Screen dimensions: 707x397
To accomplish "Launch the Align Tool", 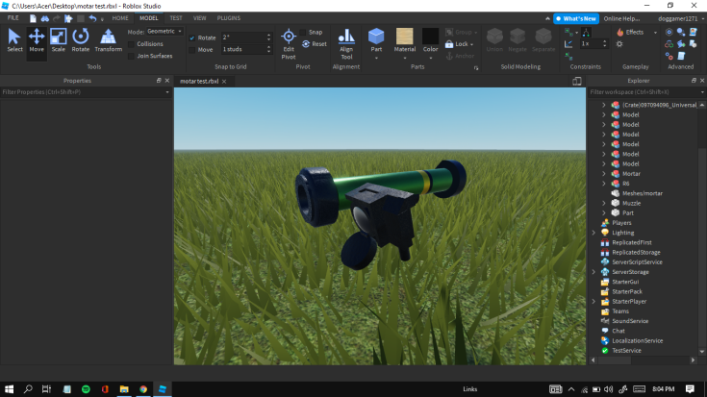I will pyautogui.click(x=346, y=43).
